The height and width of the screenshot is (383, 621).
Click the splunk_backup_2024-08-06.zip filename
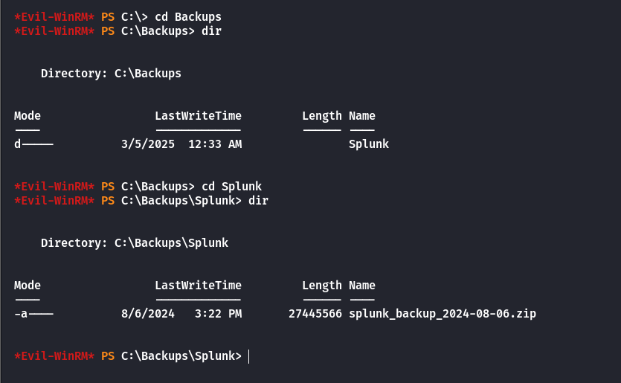tap(443, 314)
